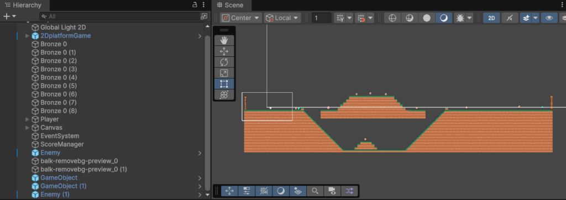Click the shaded draw mode icon
Image resolution: width=566 pixels, height=200 pixels.
[x=444, y=18]
